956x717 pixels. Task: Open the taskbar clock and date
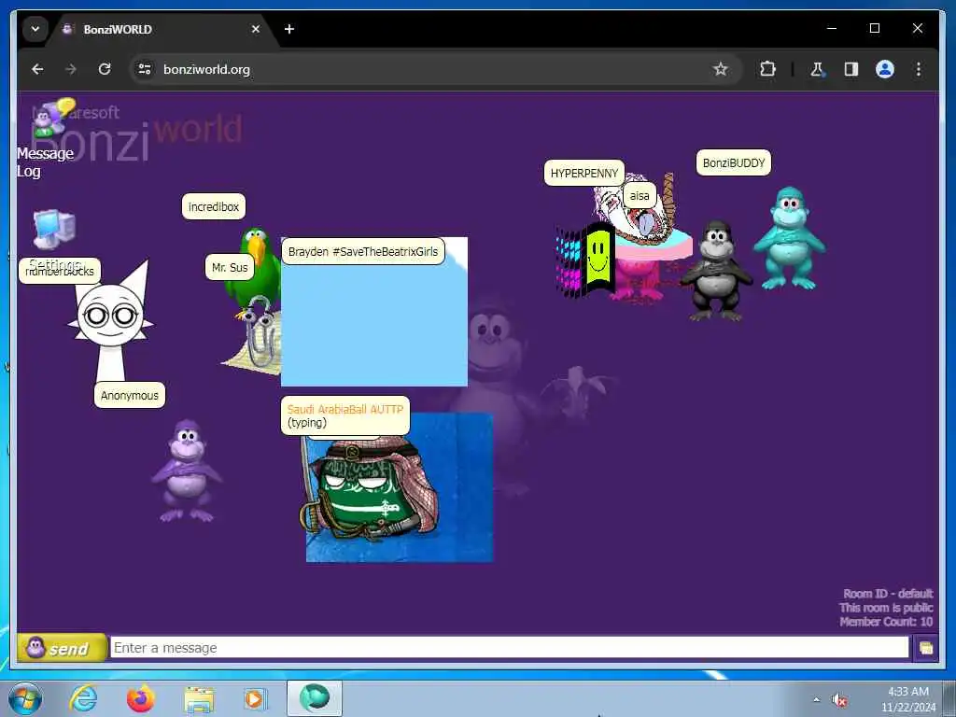click(x=907, y=699)
